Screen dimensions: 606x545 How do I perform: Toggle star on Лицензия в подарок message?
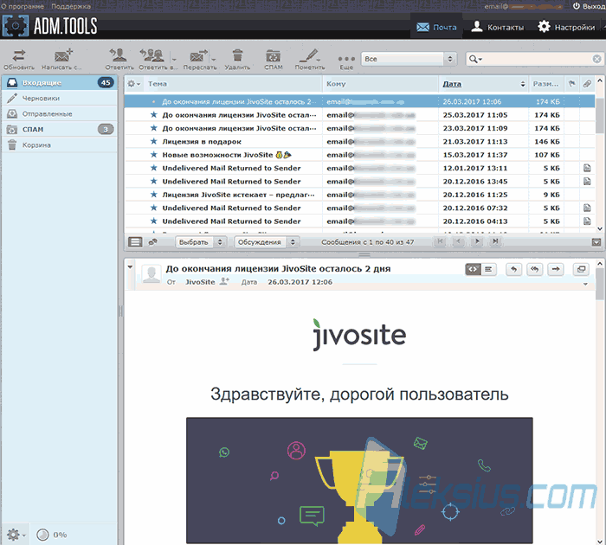(154, 141)
